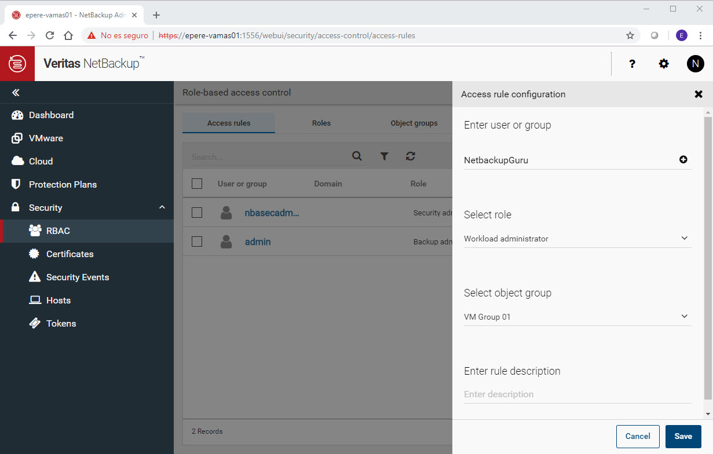Open the user profile N avatar

pos(695,64)
